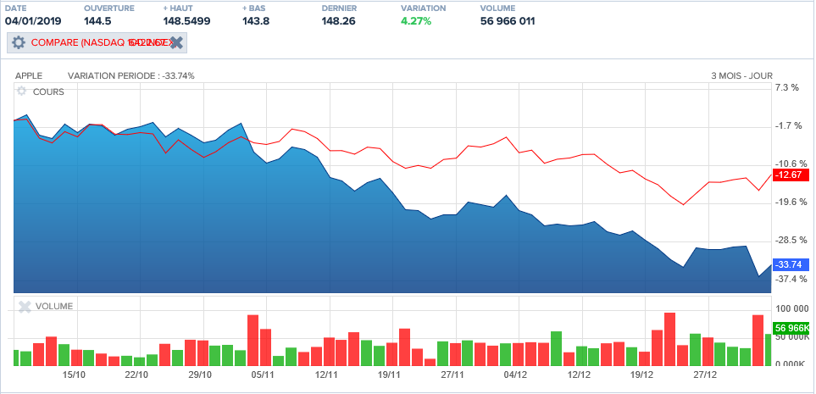Image resolution: width=816 pixels, height=394 pixels.
Task: Remove the NASDAQ comparison with the X
Action: (x=176, y=42)
